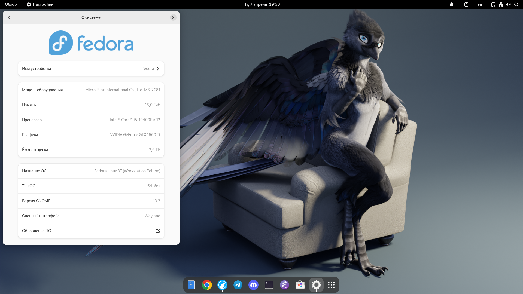Open the wired network status icon

pos(501,4)
